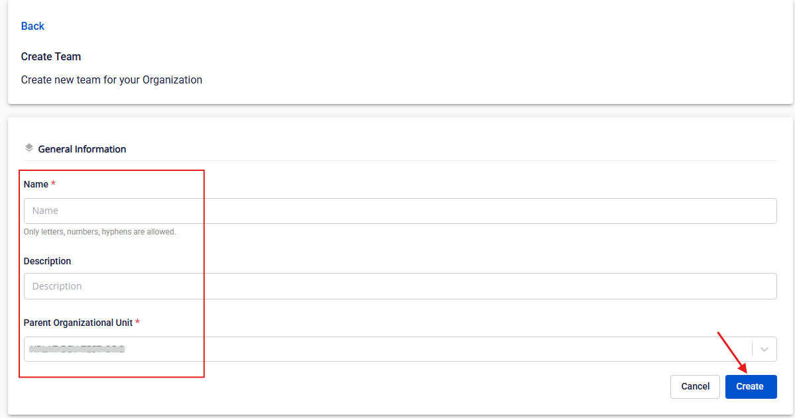Screen dimensions: 795x418
Task: Click the divider line beside the dropdown chevron
Action: [x=753, y=349]
